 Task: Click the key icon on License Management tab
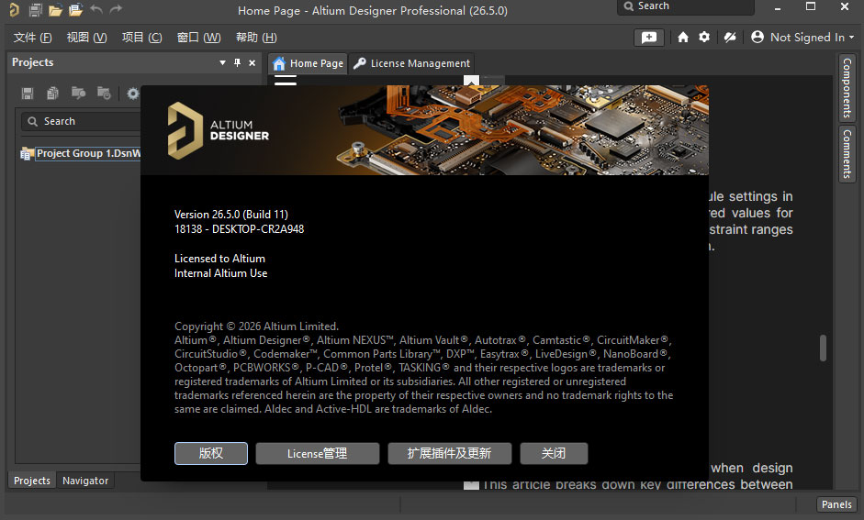coord(360,63)
